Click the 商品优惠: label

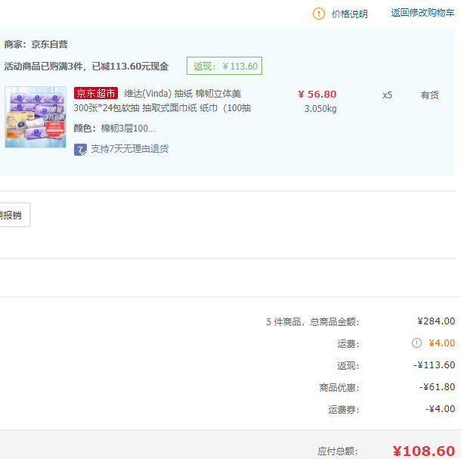(x=339, y=387)
